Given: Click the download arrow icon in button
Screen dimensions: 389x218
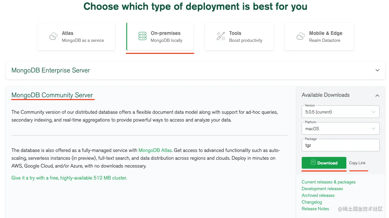Looking at the screenshot, I should coord(313,162).
